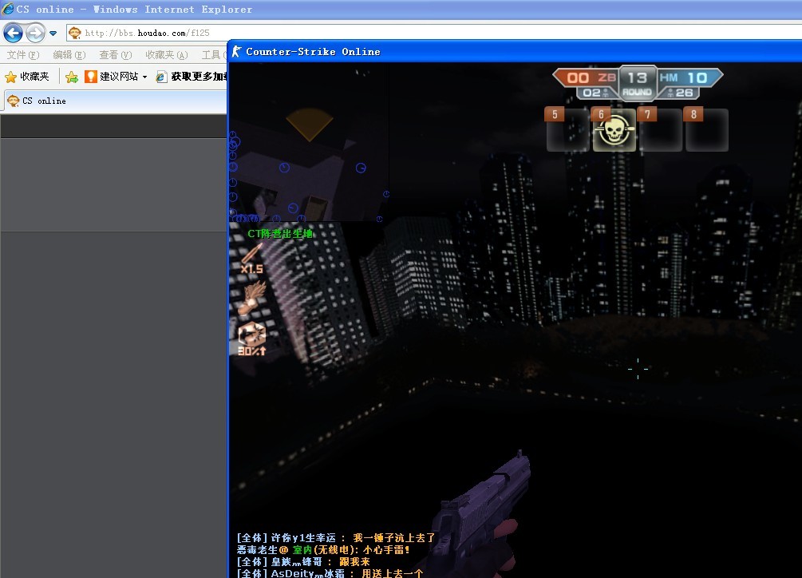
Task: Click the CT阵营出生地 label
Action: coord(280,234)
